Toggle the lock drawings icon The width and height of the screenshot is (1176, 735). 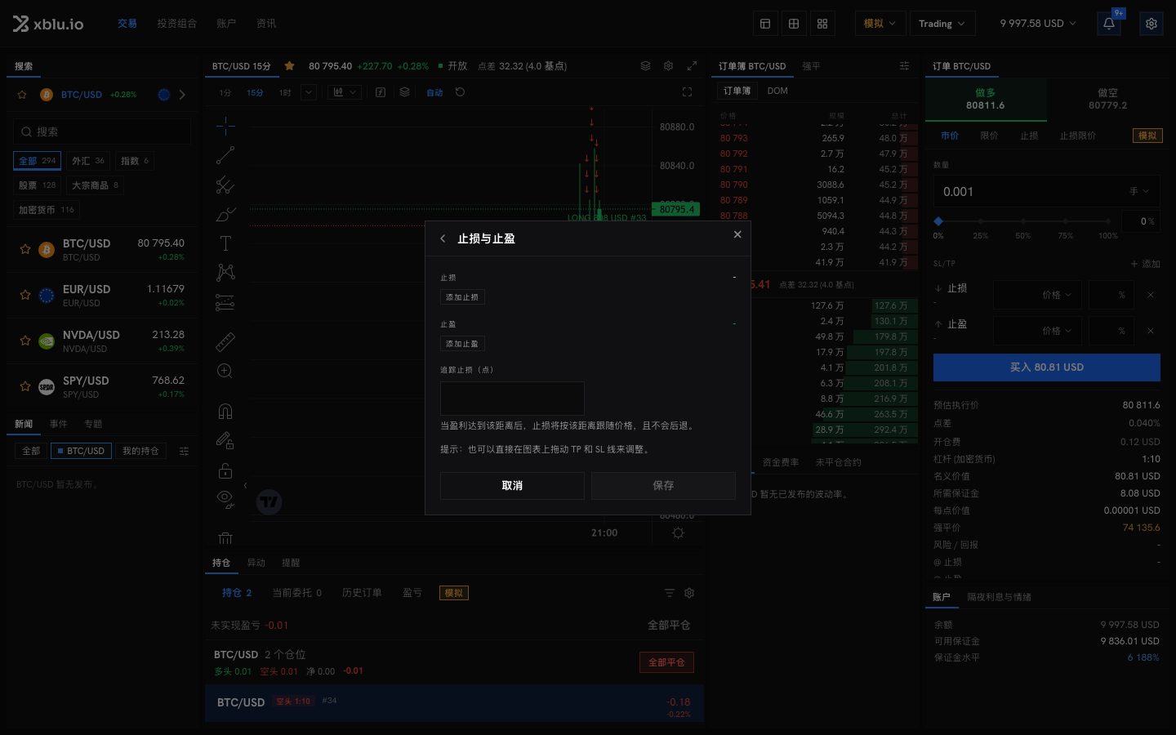pyautogui.click(x=225, y=470)
